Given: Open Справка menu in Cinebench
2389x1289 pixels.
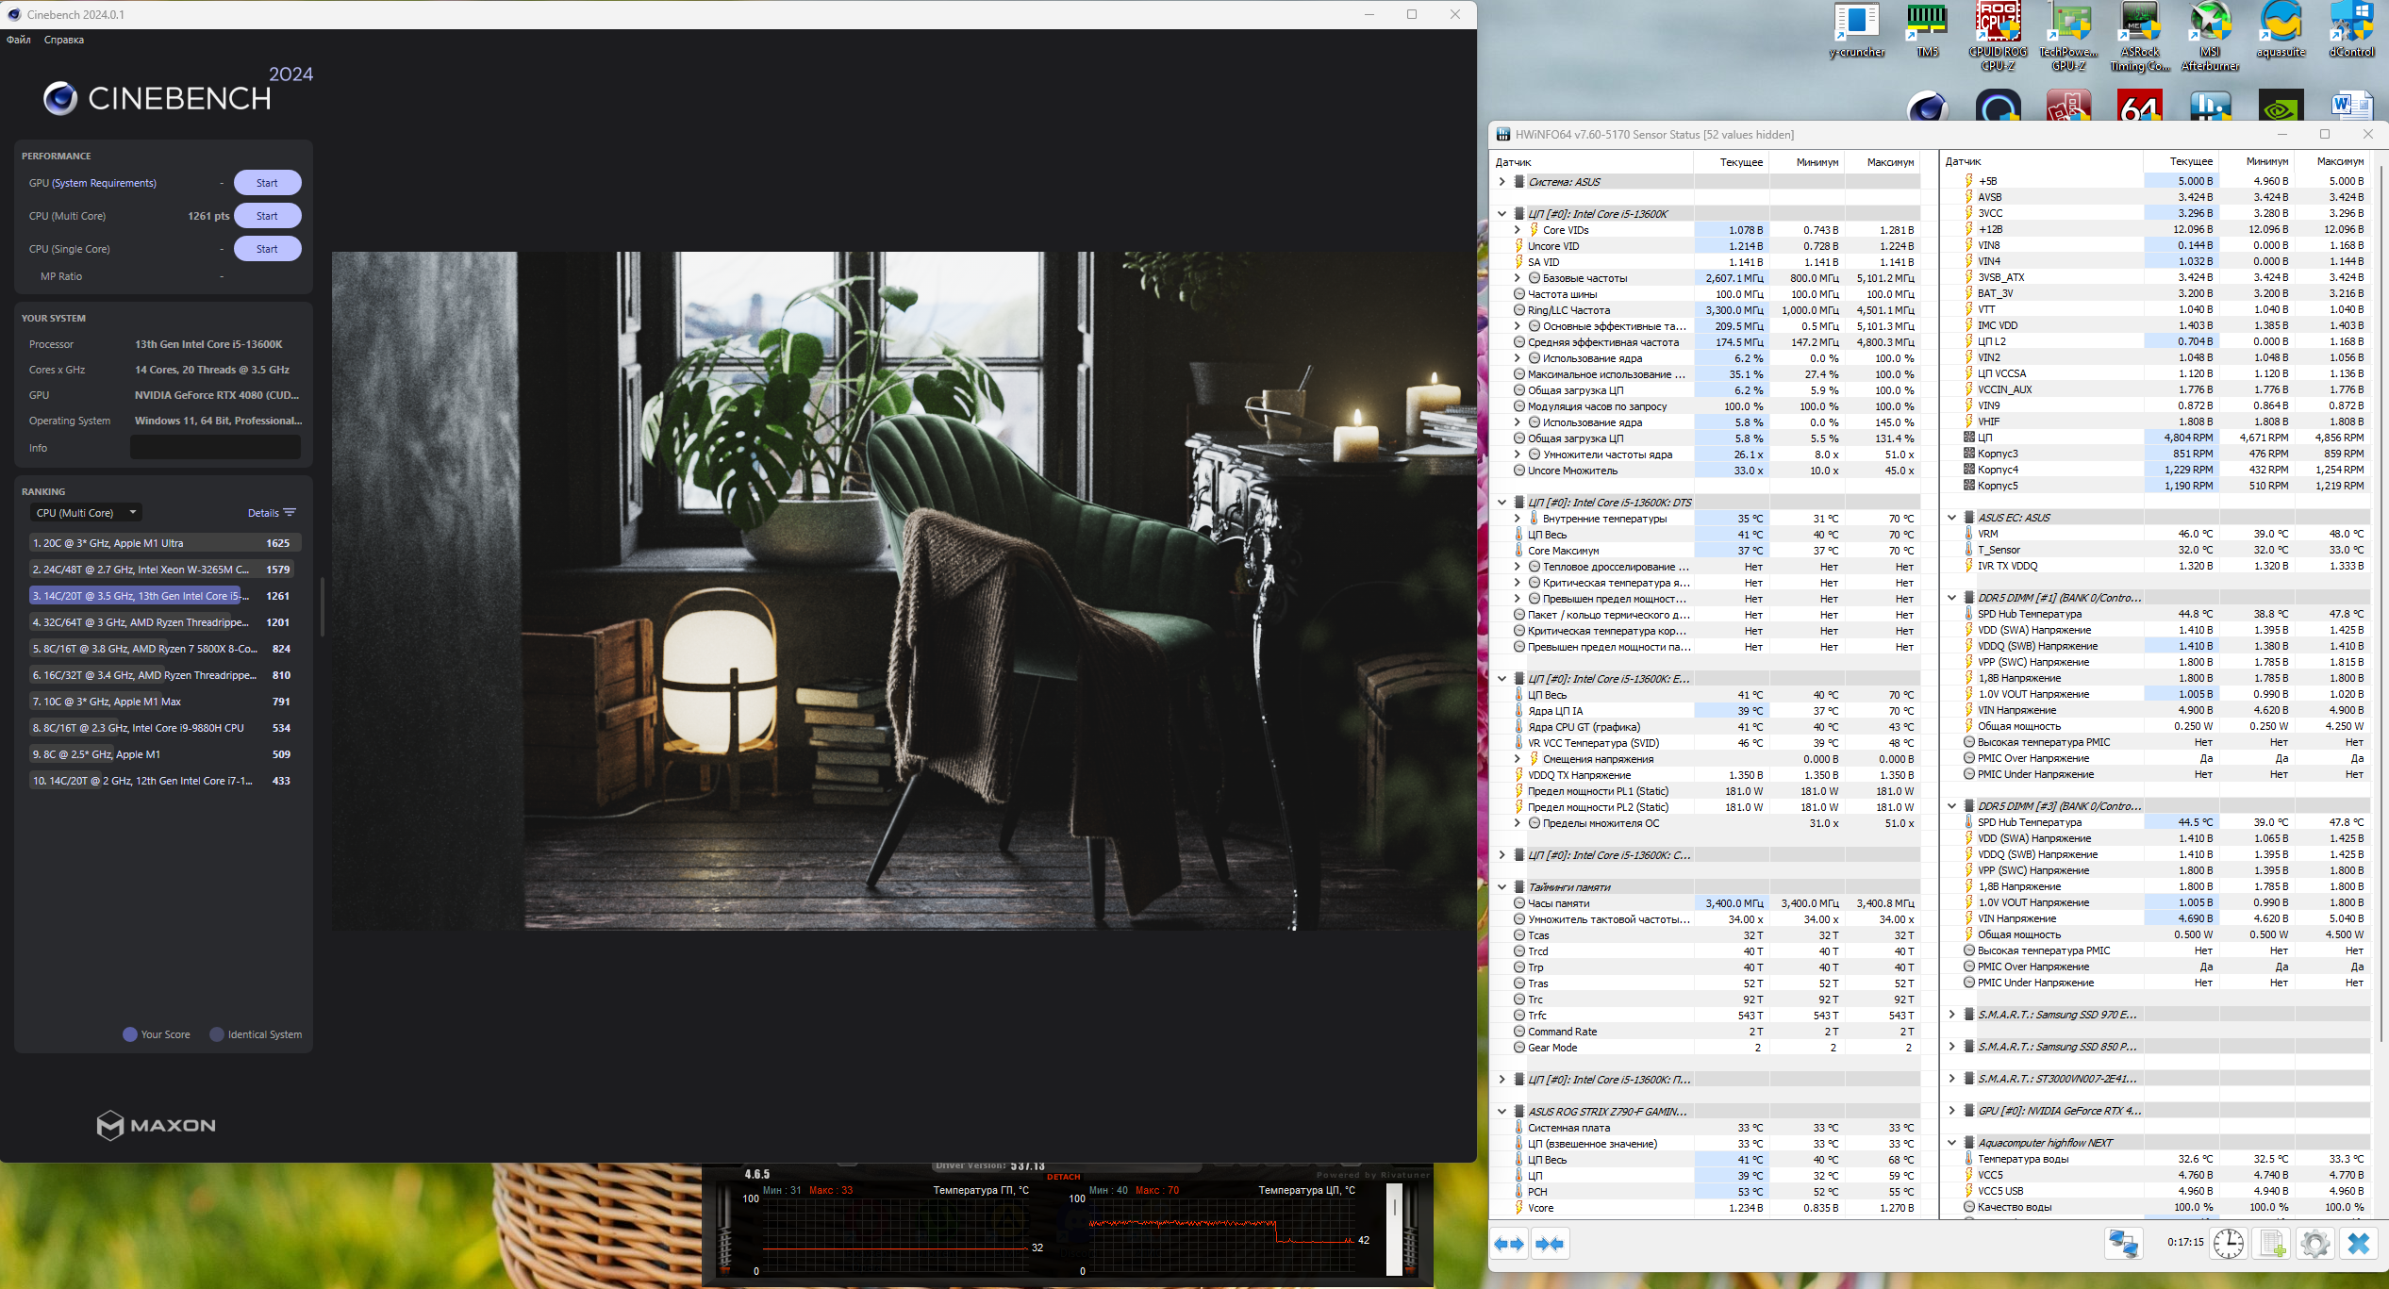Looking at the screenshot, I should [64, 40].
